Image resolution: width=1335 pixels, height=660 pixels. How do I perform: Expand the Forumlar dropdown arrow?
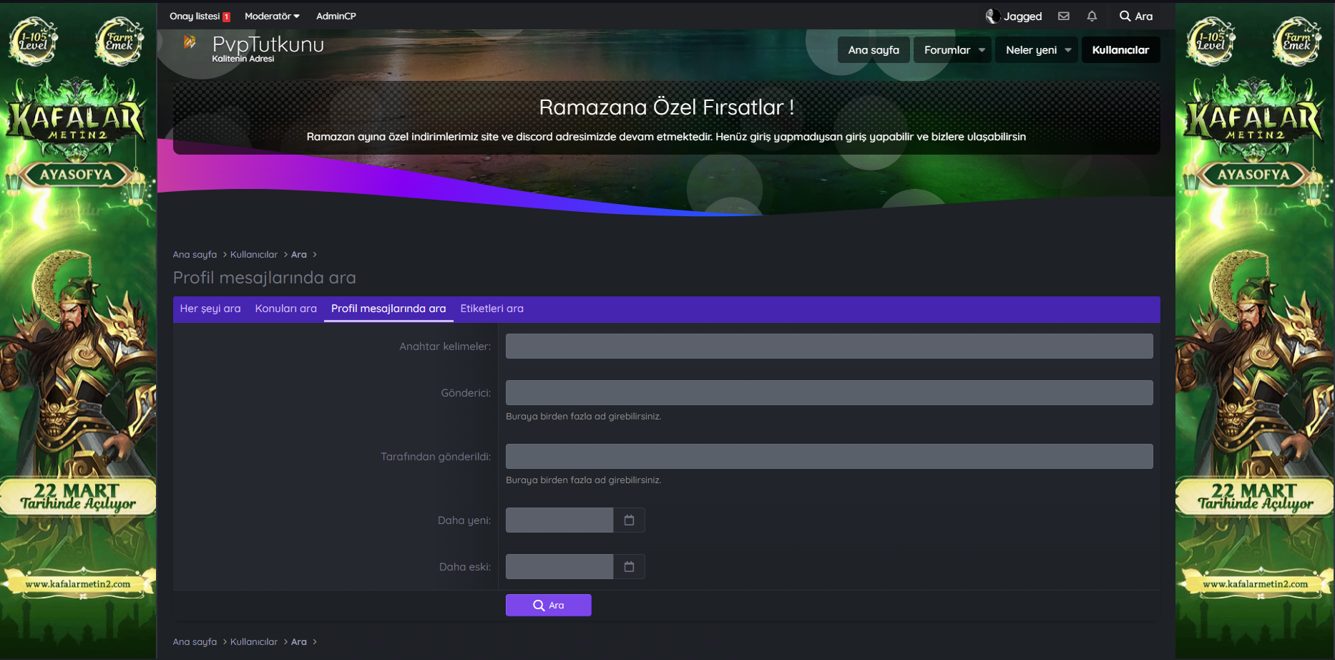pos(982,50)
